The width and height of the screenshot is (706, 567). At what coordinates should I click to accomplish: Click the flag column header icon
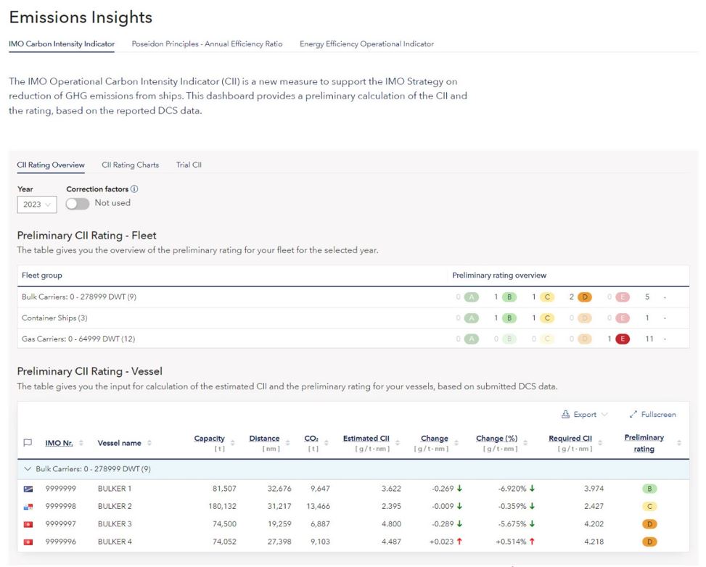pos(28,443)
